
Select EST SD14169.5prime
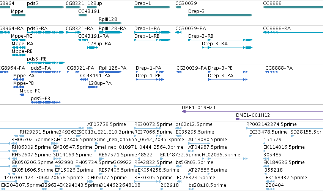(x=57, y=159)
